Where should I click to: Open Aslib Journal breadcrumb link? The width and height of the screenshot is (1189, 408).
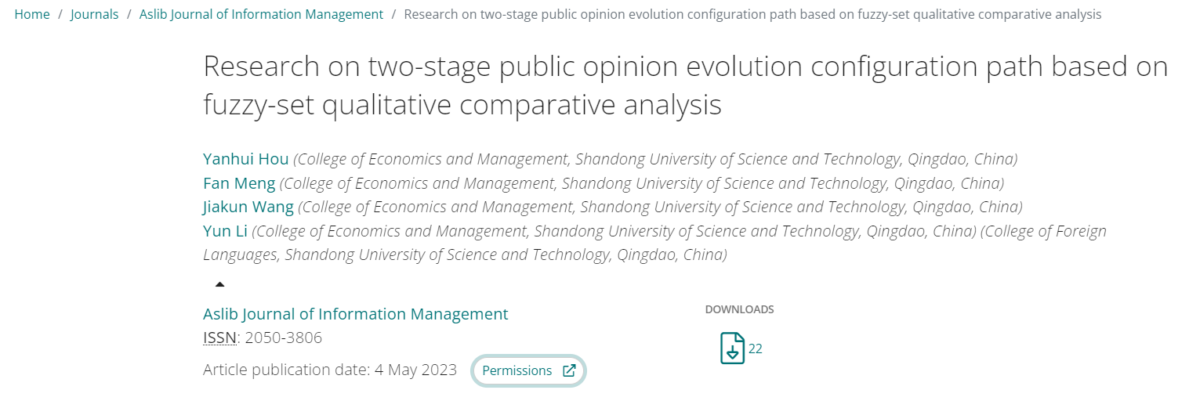[261, 14]
